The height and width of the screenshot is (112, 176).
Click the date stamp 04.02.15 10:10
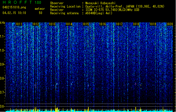tap(14, 13)
